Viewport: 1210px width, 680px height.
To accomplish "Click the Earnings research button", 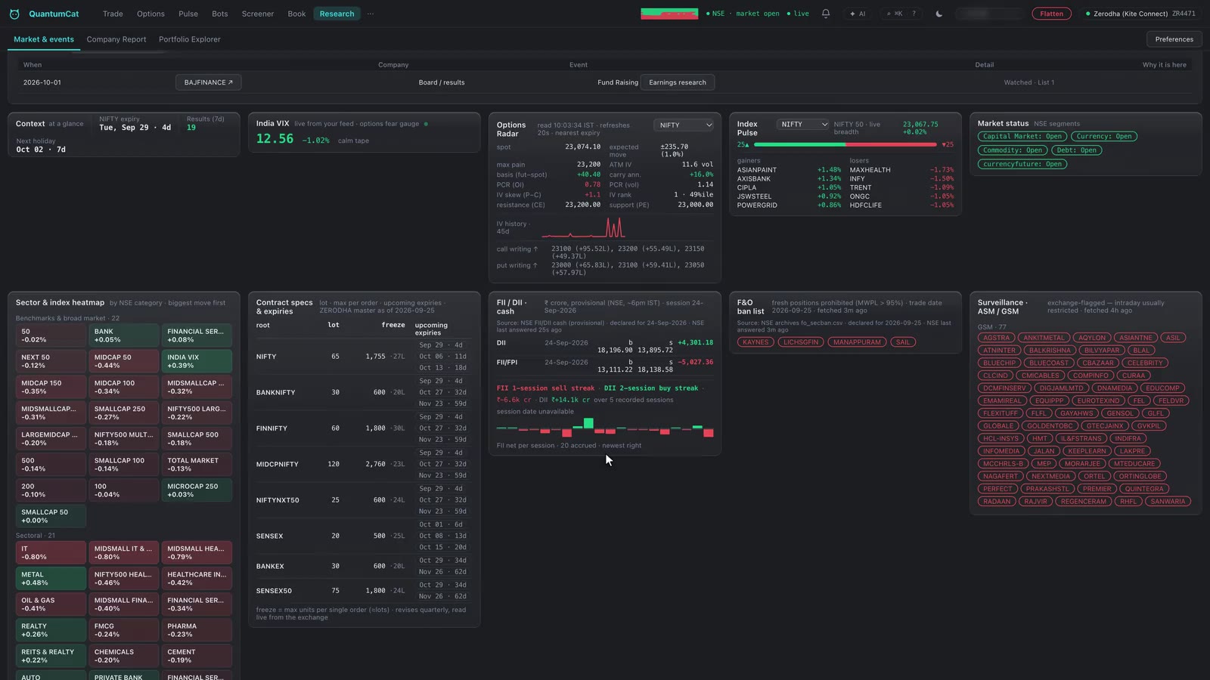I will click(x=678, y=82).
